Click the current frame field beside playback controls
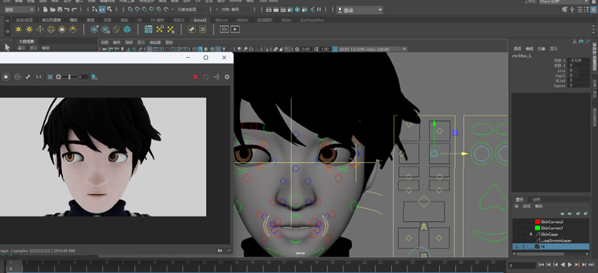Image resolution: width=598 pixels, height=273 pixels. coord(522,265)
